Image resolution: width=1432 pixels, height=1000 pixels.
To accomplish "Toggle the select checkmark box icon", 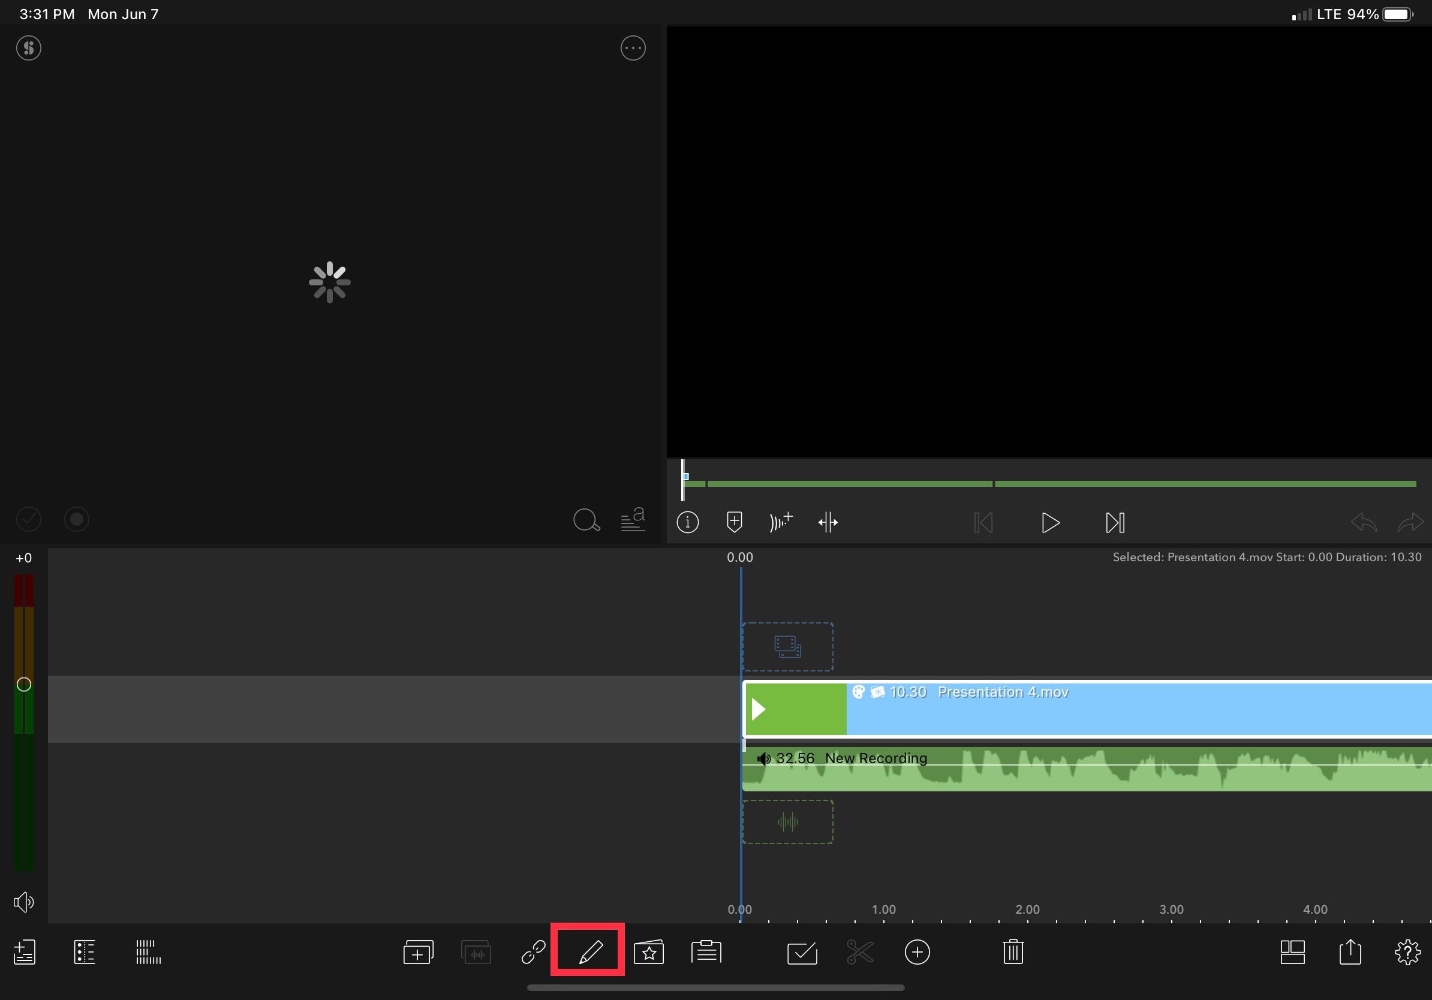I will [802, 952].
